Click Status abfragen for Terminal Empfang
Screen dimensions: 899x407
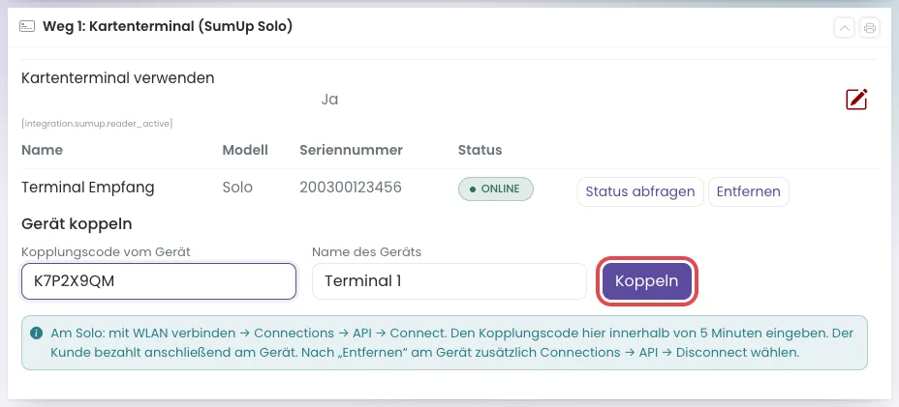click(640, 191)
